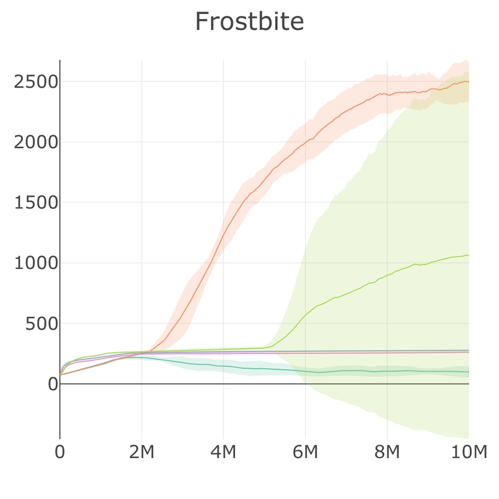Select the 2M x-axis tick label
This screenshot has height=499, width=499.
(x=141, y=452)
